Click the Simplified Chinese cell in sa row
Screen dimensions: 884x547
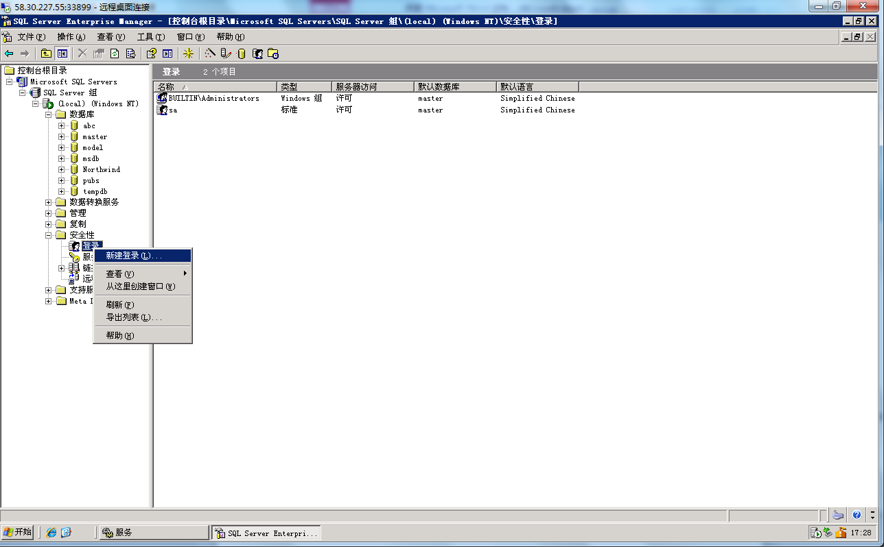point(537,110)
